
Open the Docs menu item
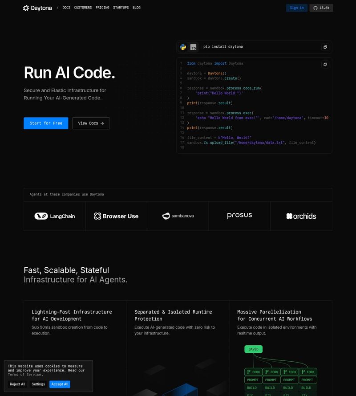pyautogui.click(x=66, y=8)
